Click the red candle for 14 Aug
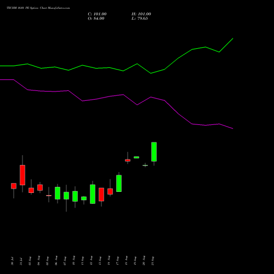This screenshot has width=274, height=274. click(110, 191)
